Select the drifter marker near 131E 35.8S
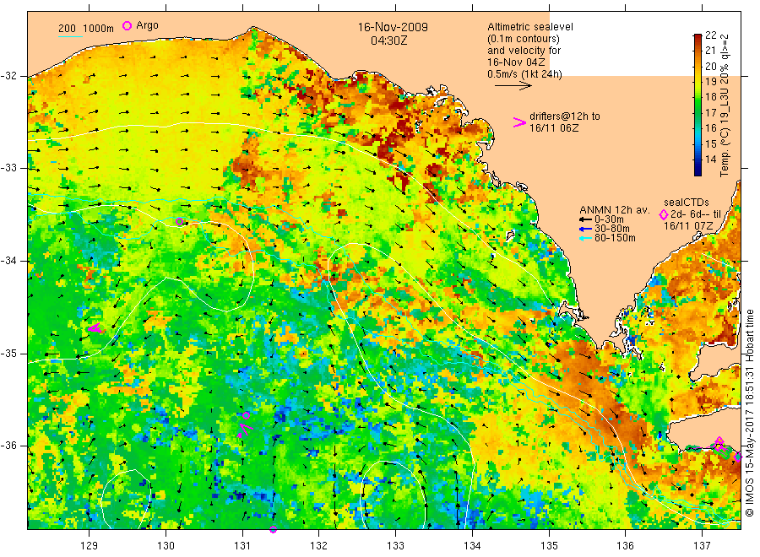760x557 pixels. [245, 429]
